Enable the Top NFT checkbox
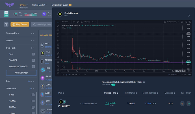This screenshot has width=195, height=114. coord(33,60)
